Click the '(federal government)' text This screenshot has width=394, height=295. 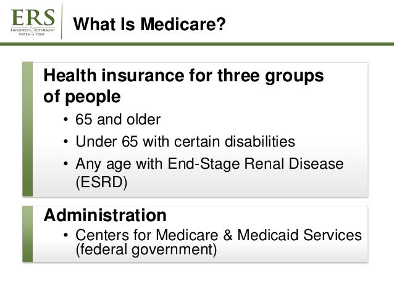point(146,250)
